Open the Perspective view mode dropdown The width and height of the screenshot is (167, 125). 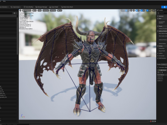tap(27, 10)
